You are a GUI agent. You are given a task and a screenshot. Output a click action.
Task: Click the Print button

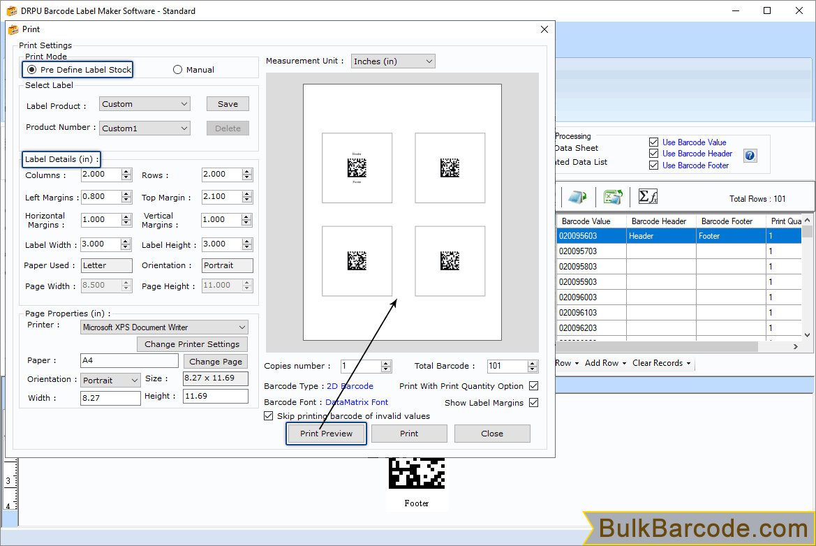coord(409,433)
